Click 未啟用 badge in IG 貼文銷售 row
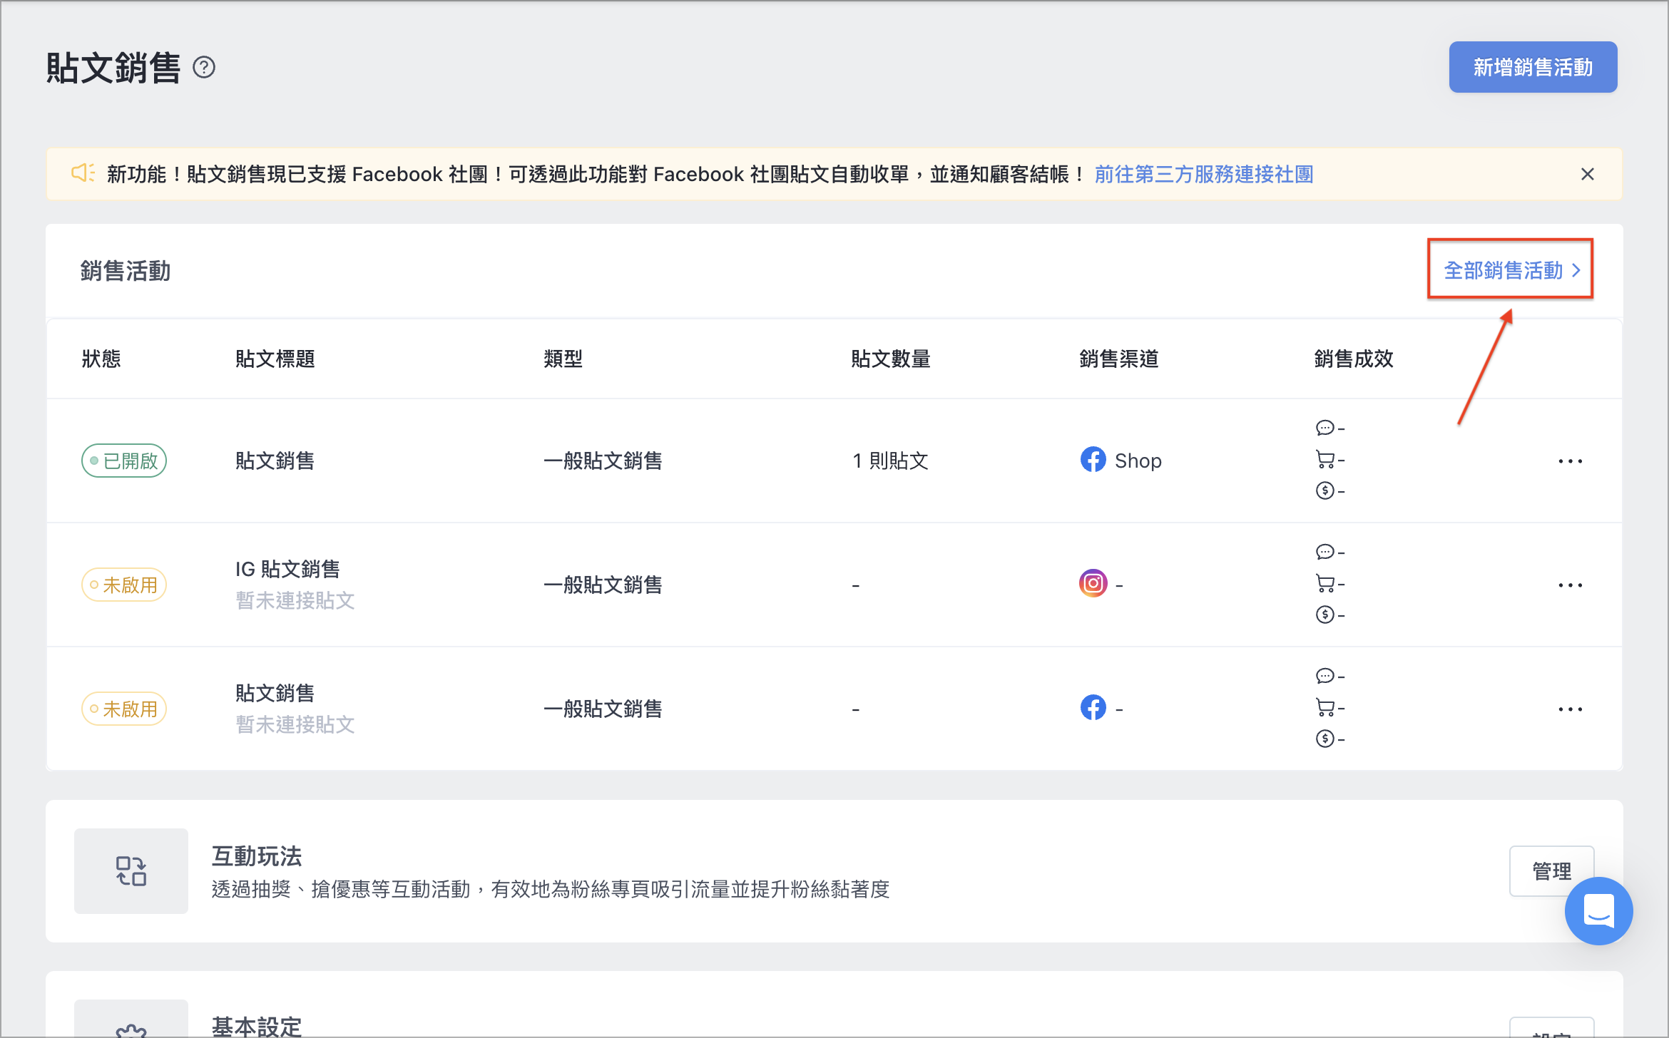This screenshot has height=1038, width=1669. point(124,585)
